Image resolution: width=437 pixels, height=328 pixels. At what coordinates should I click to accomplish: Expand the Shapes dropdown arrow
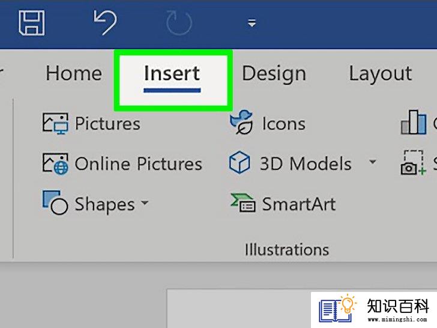(145, 202)
